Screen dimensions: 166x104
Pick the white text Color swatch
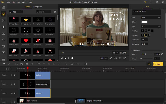click(x=144, y=22)
